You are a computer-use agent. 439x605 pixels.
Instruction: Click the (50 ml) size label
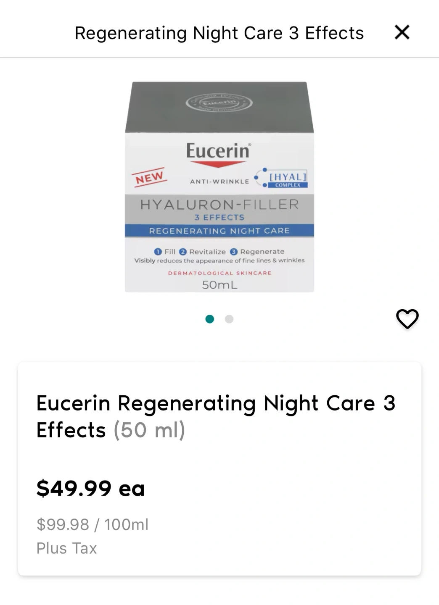(149, 430)
